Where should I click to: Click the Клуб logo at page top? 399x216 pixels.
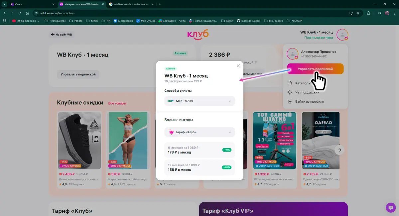198,35
